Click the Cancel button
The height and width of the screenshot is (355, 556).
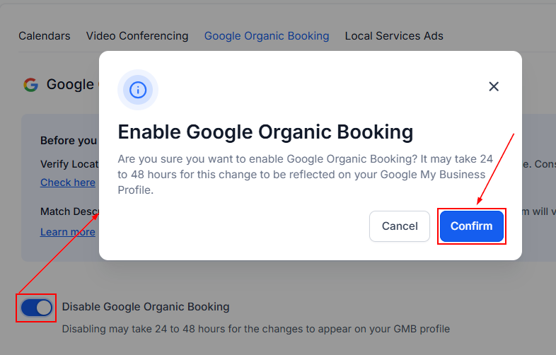[x=400, y=226]
